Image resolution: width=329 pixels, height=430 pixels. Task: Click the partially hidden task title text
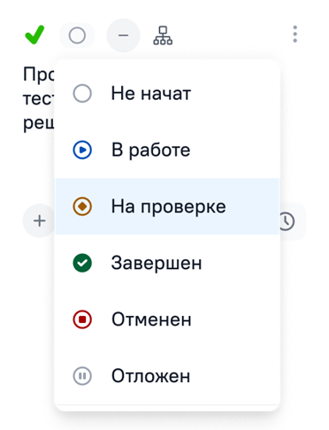pyautogui.click(x=39, y=98)
